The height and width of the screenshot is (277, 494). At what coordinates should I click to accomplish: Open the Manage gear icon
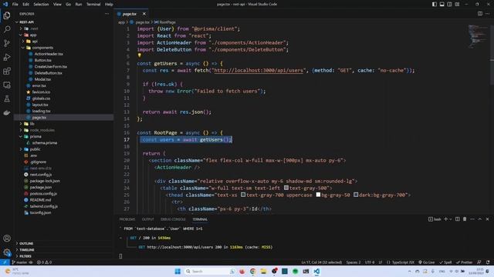coord(7,252)
